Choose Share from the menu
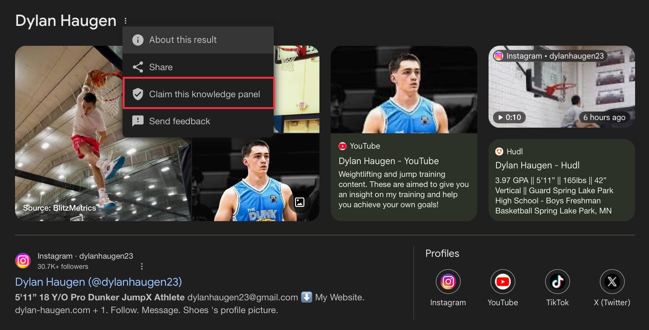This screenshot has width=649, height=330. [198, 67]
